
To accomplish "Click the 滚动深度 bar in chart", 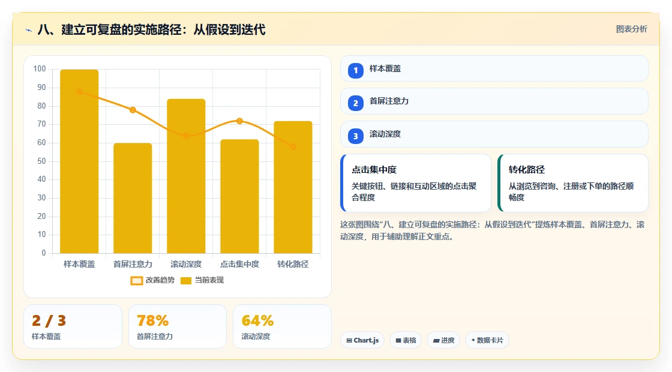I will tap(186, 176).
